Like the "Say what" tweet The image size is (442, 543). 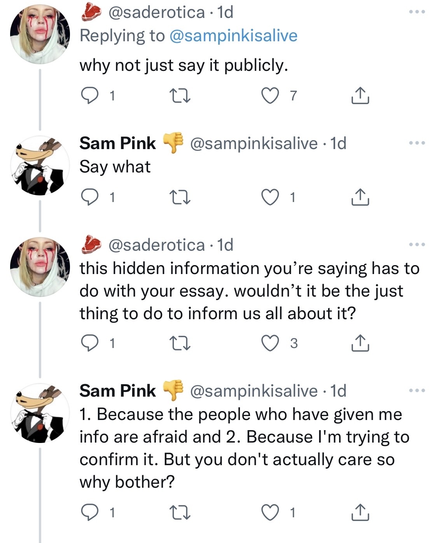270,197
